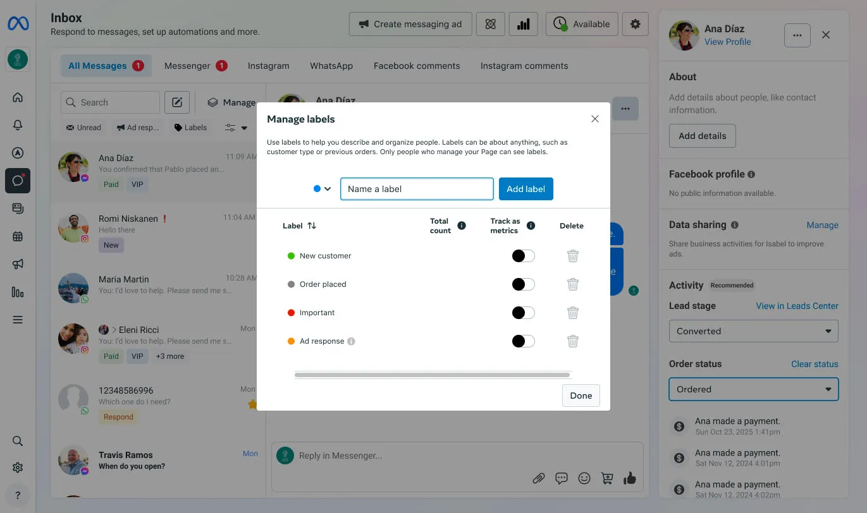The height and width of the screenshot is (513, 867).
Task: Expand the Order status Ordered dropdown
Action: 754,389
